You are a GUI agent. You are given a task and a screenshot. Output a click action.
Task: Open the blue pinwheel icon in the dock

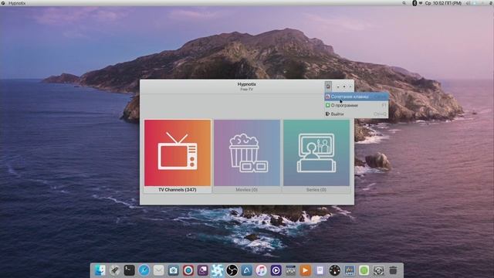pos(217,270)
